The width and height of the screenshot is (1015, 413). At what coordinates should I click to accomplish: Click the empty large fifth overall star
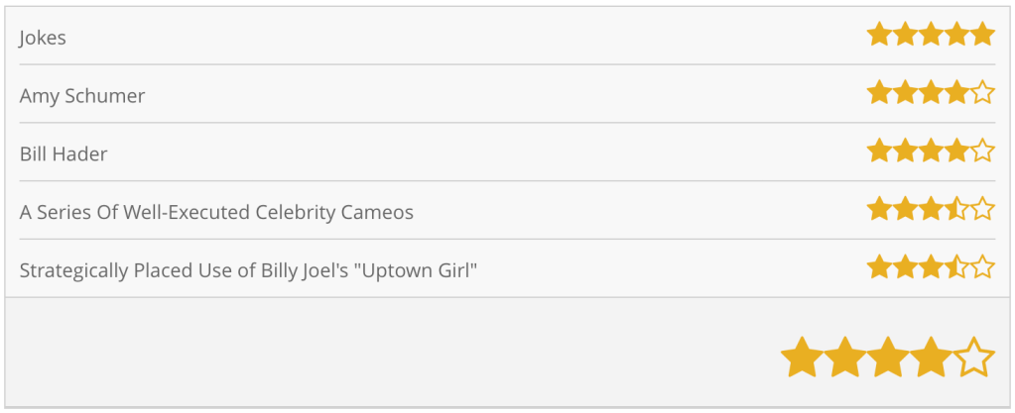974,358
